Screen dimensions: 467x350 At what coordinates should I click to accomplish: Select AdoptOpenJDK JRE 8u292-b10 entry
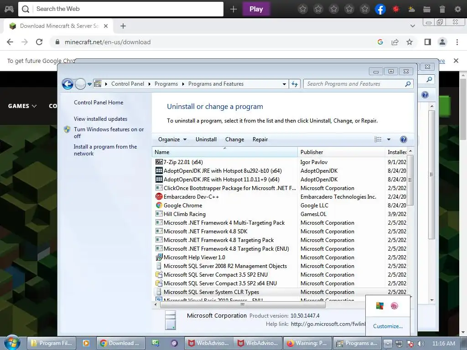click(x=280, y=171)
